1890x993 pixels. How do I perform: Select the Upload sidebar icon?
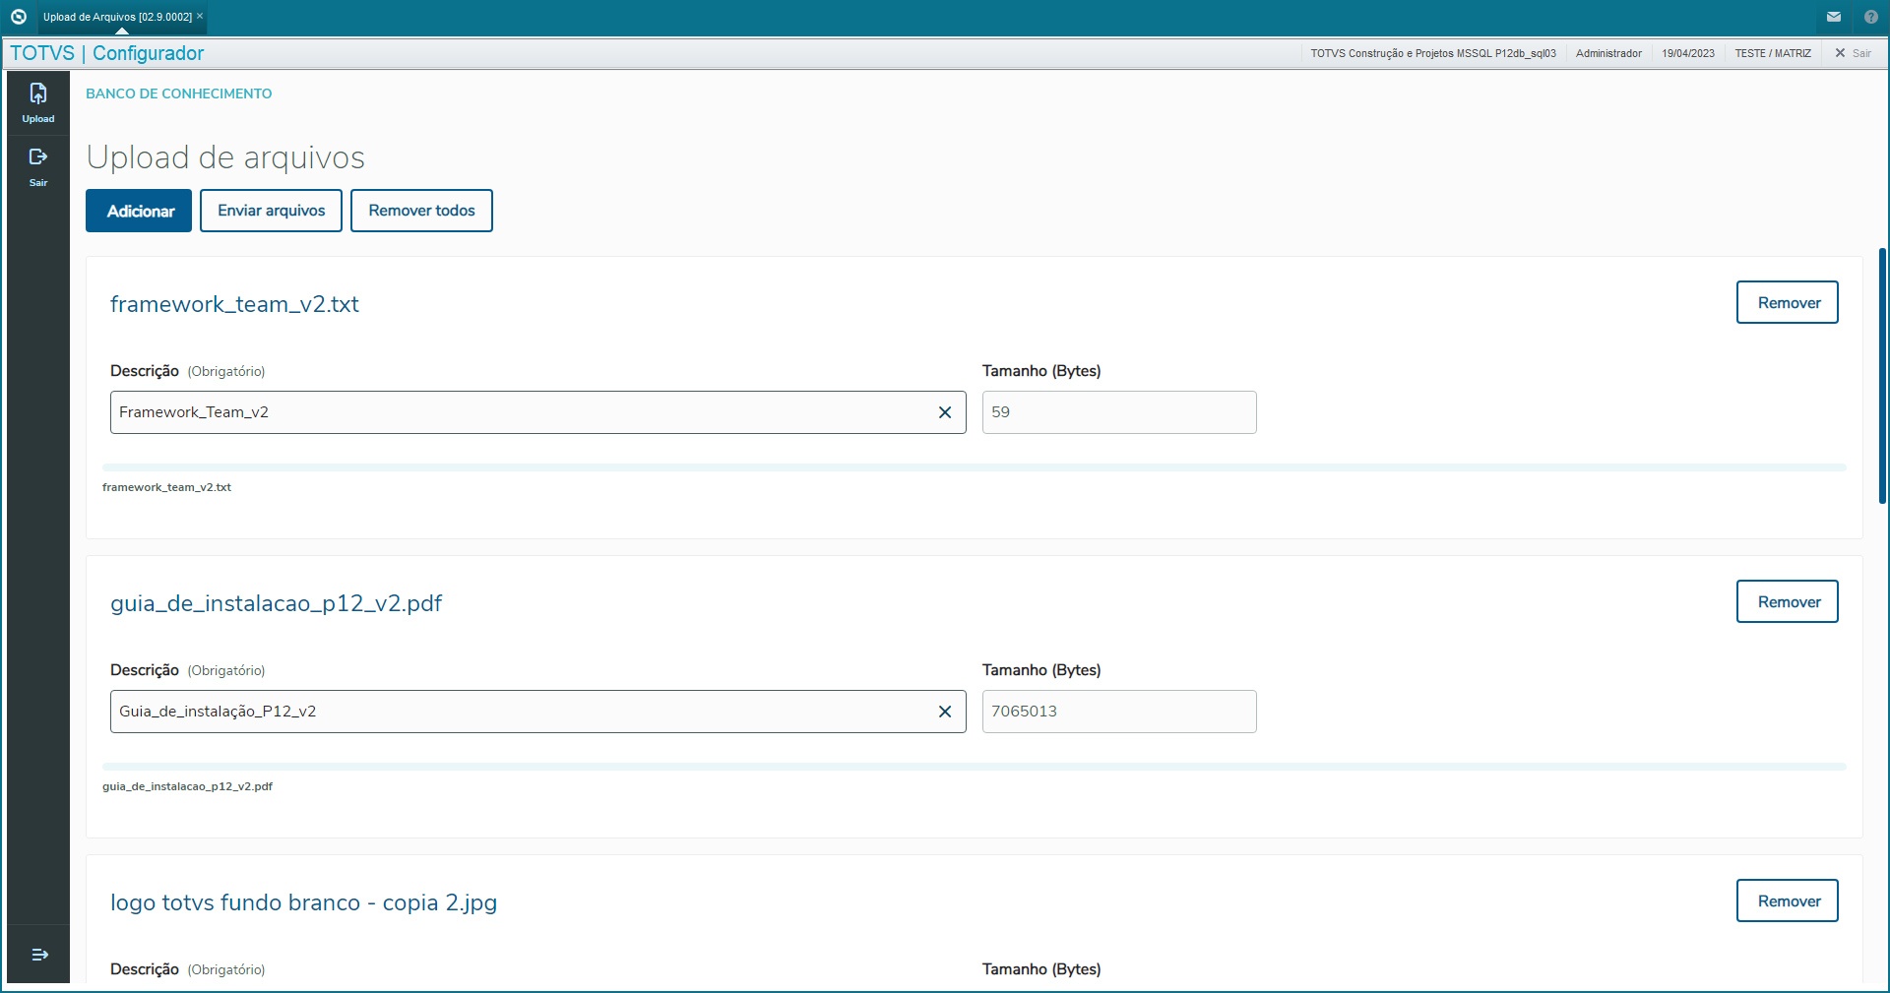tap(38, 103)
